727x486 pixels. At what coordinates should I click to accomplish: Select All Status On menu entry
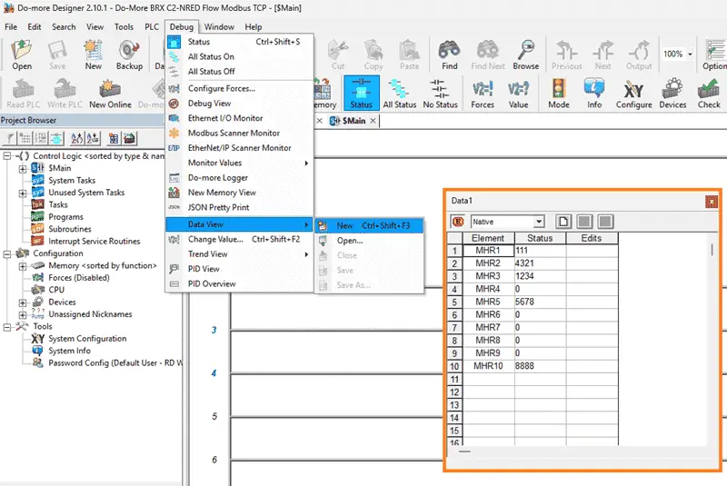[x=239, y=56]
